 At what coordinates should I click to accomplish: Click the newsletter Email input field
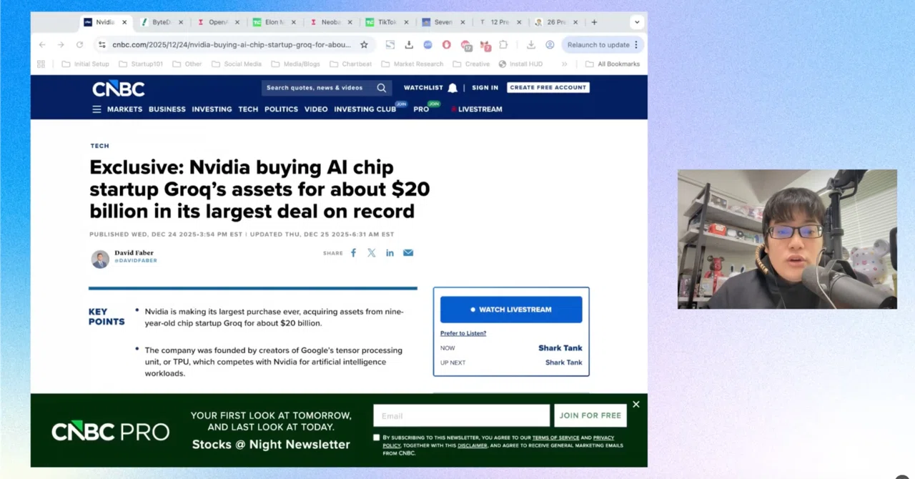coord(461,415)
